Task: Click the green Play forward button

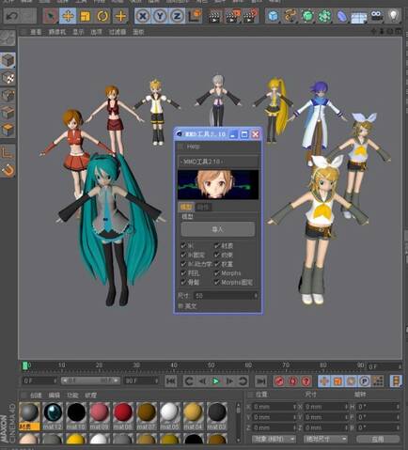Action: coord(215,380)
